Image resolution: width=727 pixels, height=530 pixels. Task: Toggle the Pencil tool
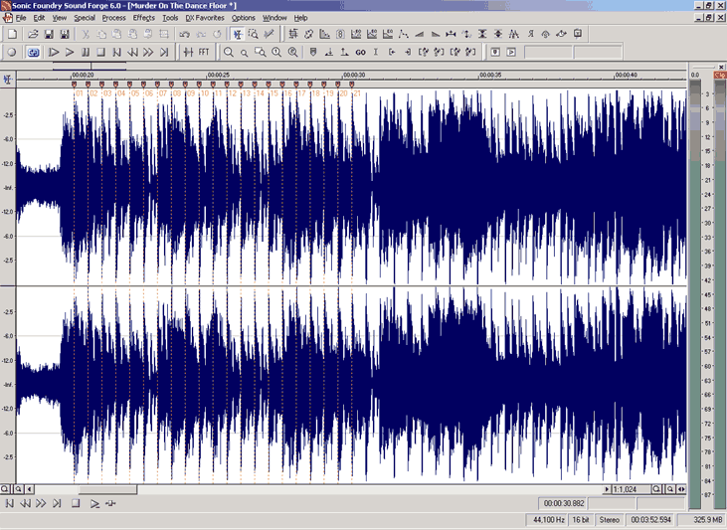[269, 34]
